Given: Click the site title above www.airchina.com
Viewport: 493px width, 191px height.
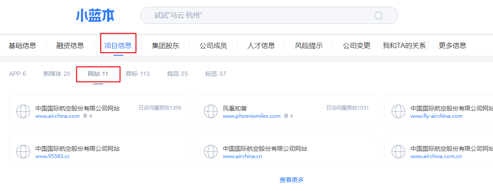Looking at the screenshot, I should click(x=77, y=108).
